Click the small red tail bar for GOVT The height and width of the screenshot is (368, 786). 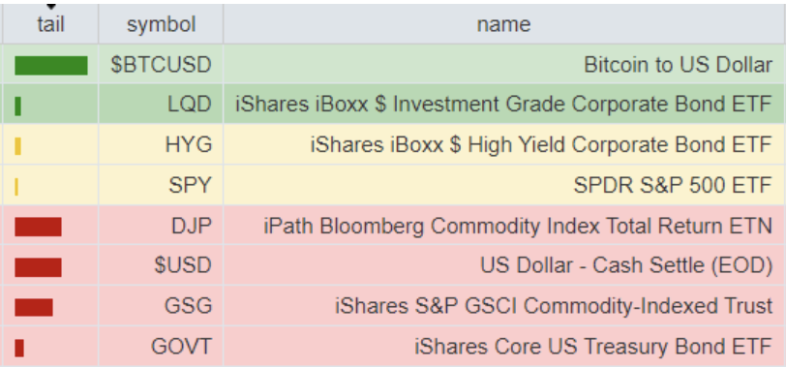[19, 348]
